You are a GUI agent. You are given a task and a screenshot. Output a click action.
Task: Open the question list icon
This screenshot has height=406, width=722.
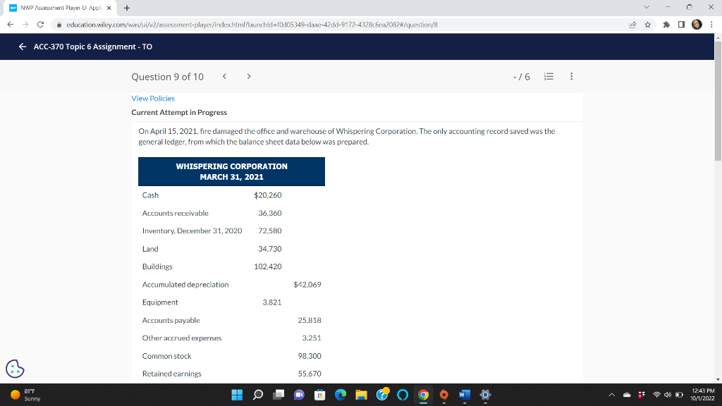tap(549, 76)
